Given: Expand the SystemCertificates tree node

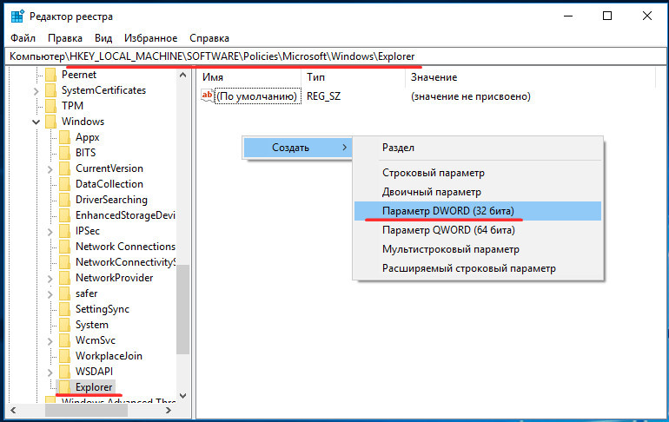Looking at the screenshot, I should (36, 90).
